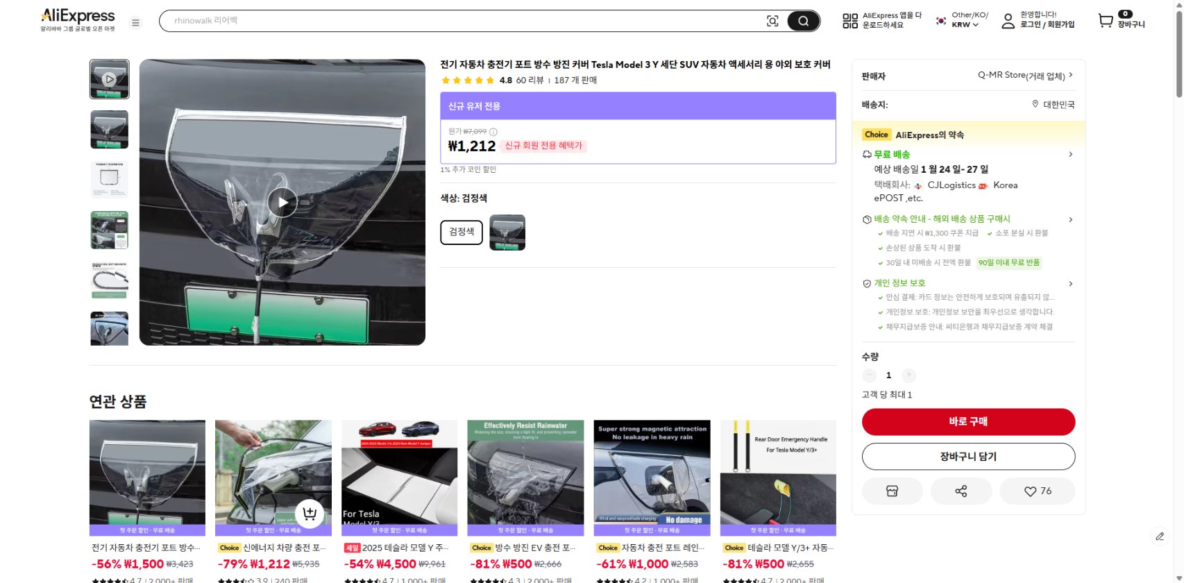Play the main product video
Screen dimensions: 1184x583
(x=282, y=203)
